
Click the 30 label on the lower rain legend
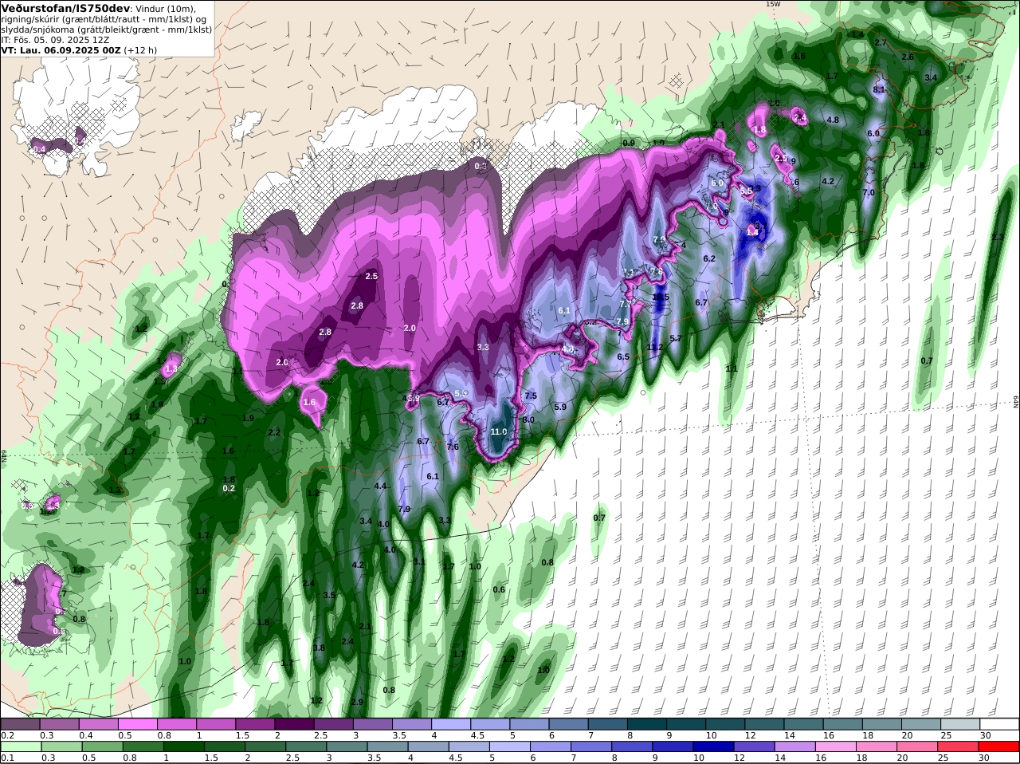point(983,758)
